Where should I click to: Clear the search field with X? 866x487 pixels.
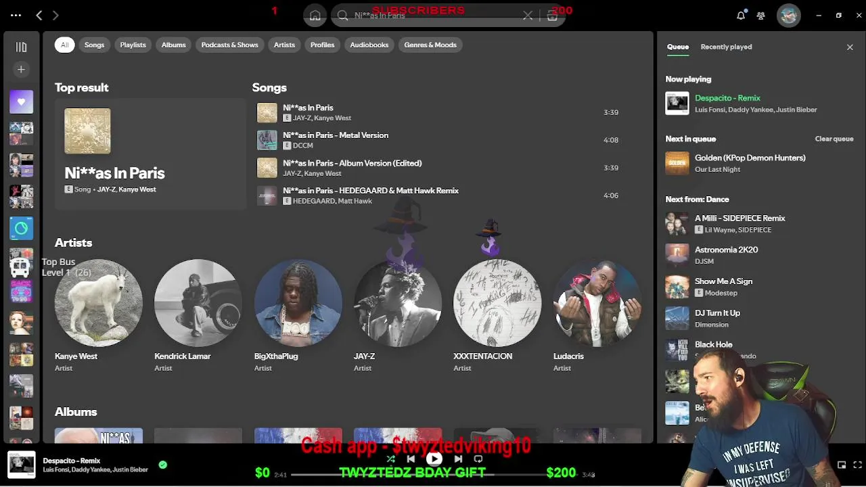click(528, 16)
